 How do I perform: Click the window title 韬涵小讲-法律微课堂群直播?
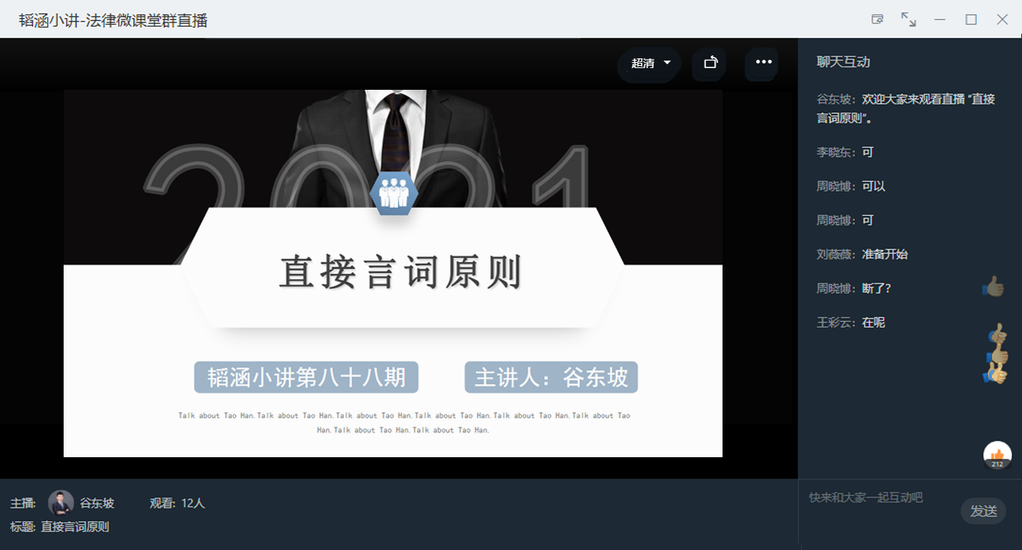[x=113, y=20]
